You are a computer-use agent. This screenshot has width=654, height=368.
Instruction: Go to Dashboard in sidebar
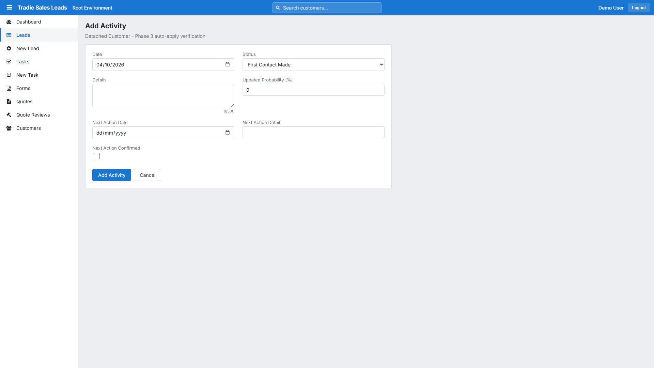tap(39, 22)
